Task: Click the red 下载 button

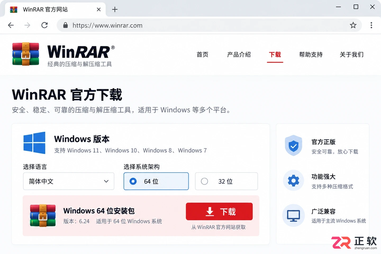Action: [219, 211]
